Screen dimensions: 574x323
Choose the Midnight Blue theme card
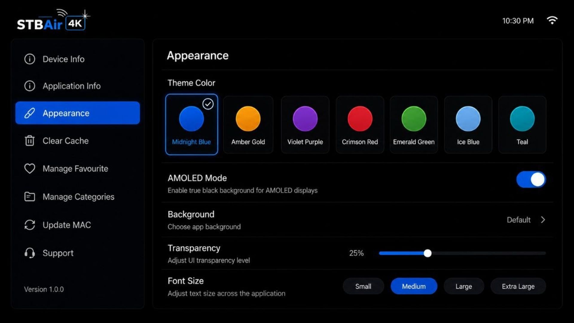(191, 124)
